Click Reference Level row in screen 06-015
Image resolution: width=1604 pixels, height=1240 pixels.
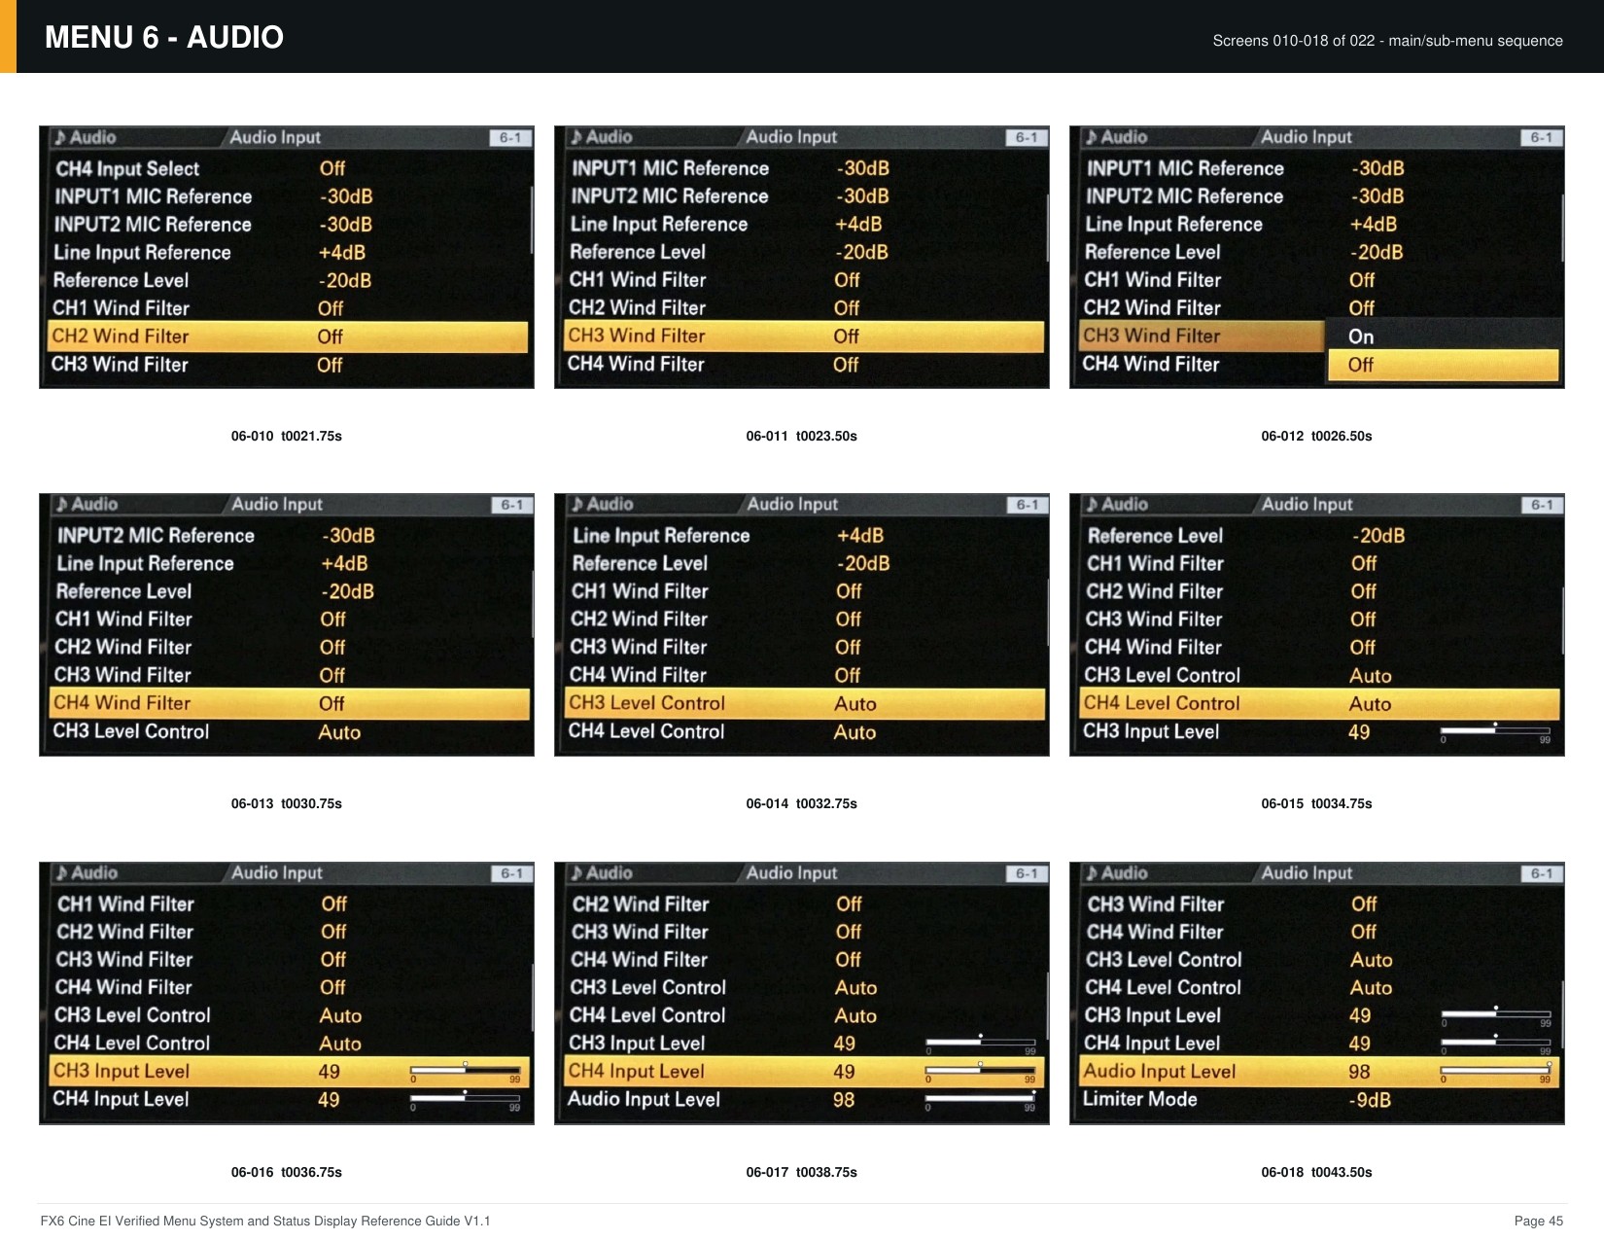coord(1320,536)
